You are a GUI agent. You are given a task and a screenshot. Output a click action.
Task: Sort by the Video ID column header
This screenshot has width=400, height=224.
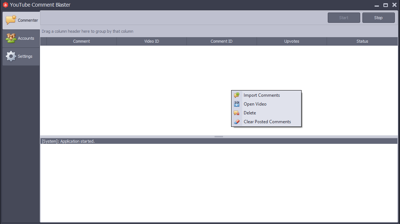[x=152, y=41]
